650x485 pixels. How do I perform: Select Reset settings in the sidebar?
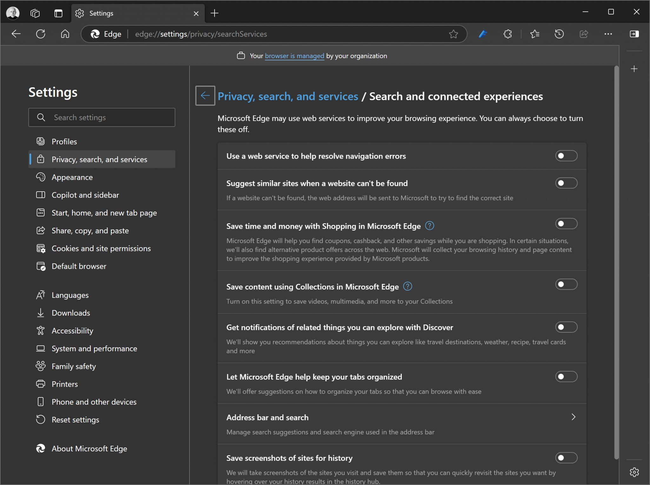(75, 419)
